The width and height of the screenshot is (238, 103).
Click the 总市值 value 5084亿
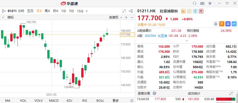pyautogui.click(x=198, y=67)
